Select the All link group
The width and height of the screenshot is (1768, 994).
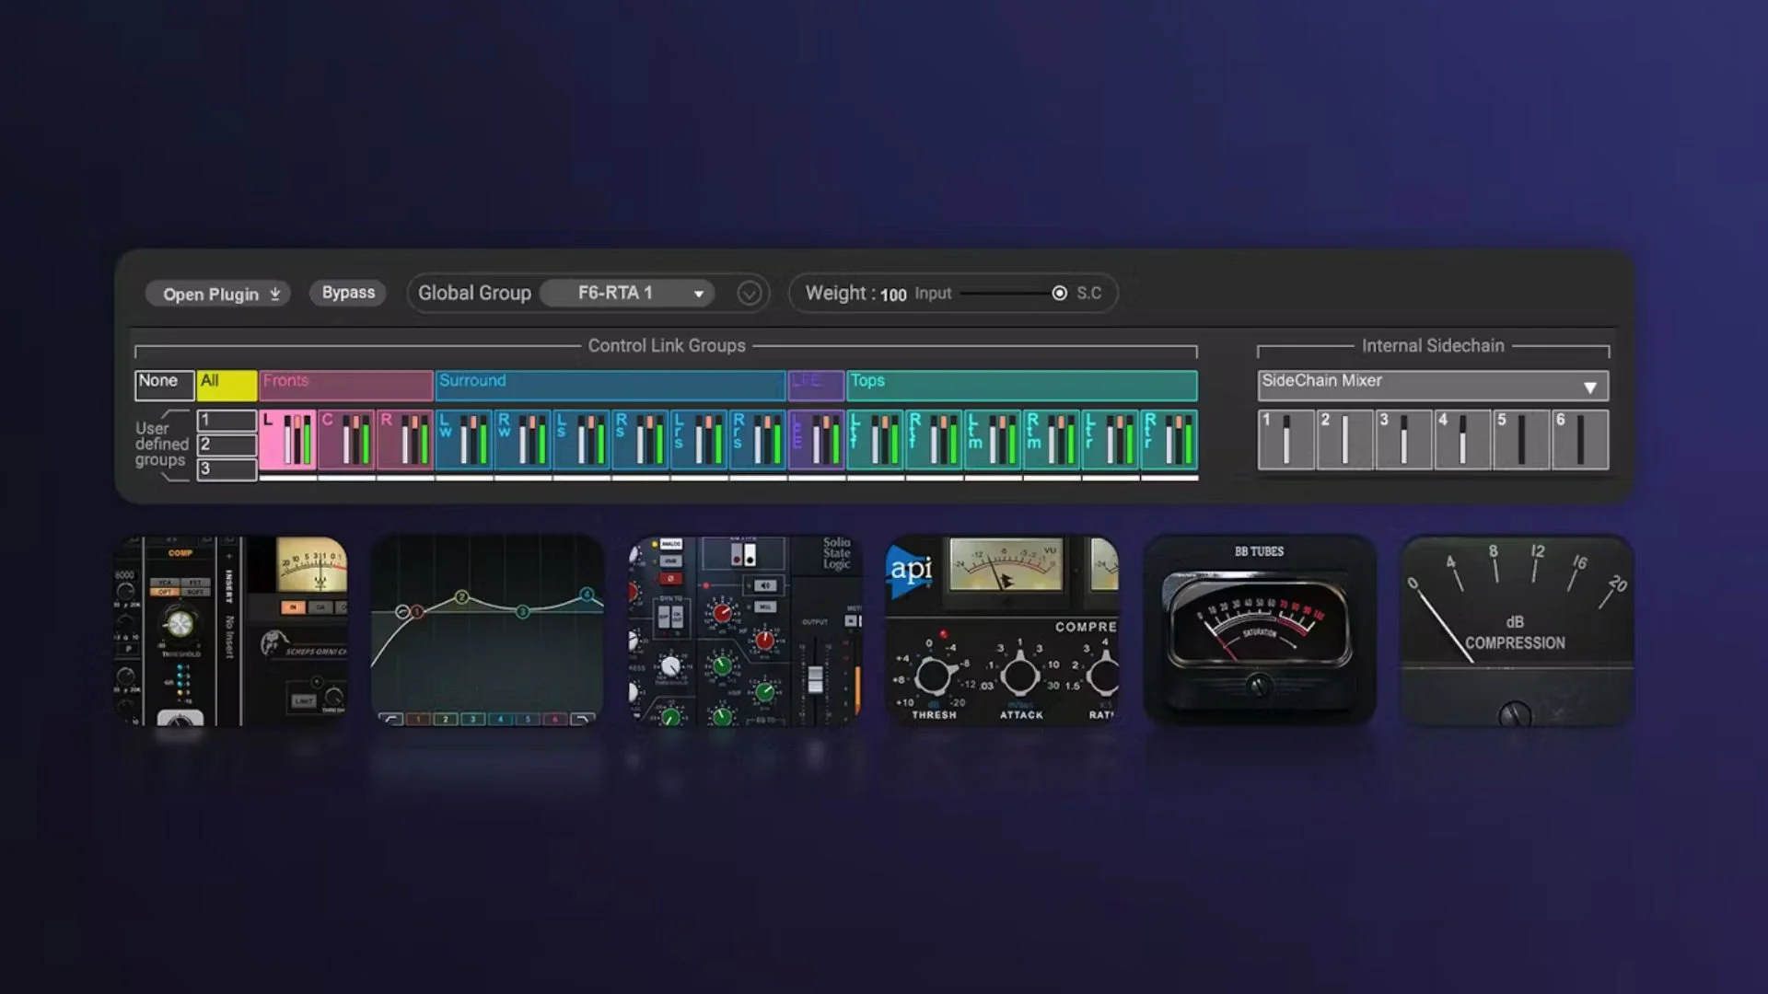227,385
